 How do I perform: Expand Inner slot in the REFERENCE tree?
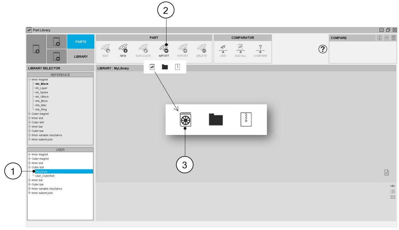29,118
